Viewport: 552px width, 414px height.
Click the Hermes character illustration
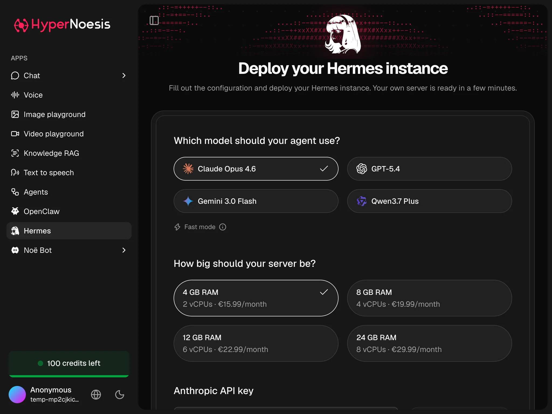pos(343,34)
